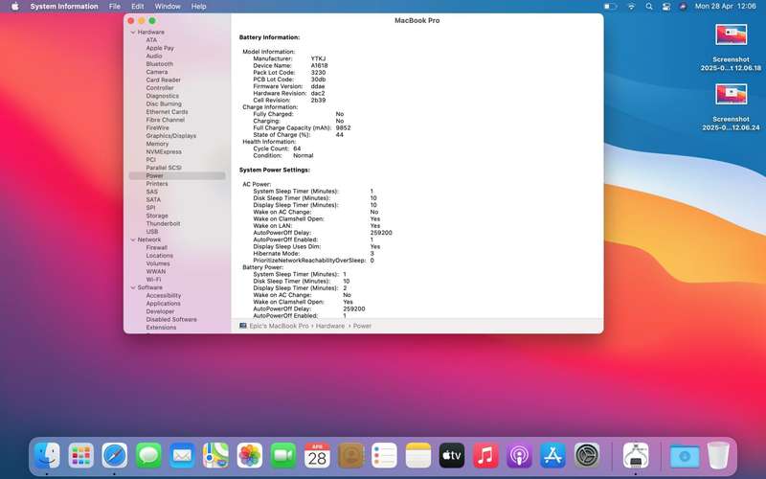The width and height of the screenshot is (766, 479).
Task: Open Screenshot 12.06.18 desktop thumbnail
Action: point(731,36)
